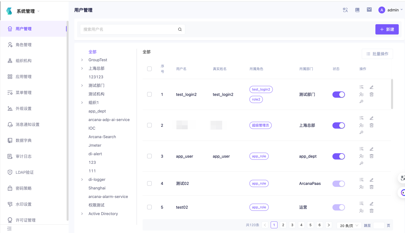
Task: Select 全部 in the organization tree
Action: pyautogui.click(x=92, y=52)
